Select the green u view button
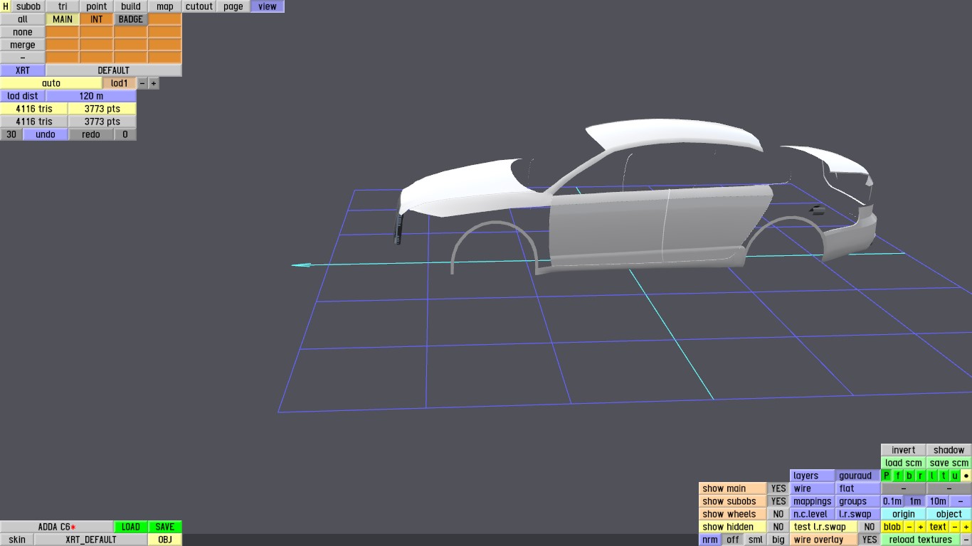This screenshot has height=546, width=972. pos(955,476)
